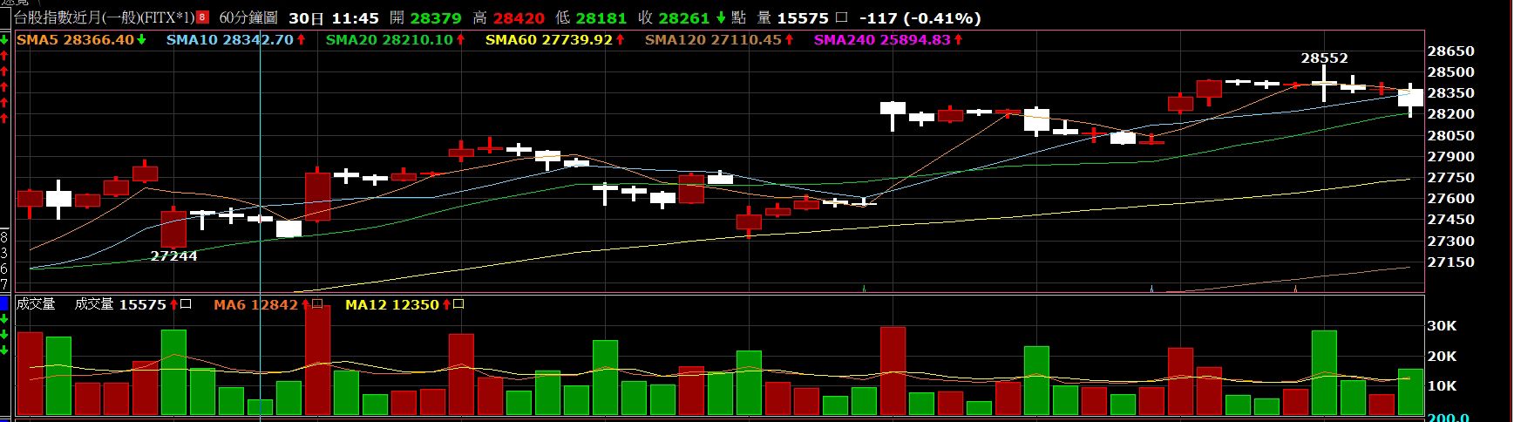Click the green down arrow after 收 28261
Viewport: 1514px width, 422px height.
tap(722, 17)
